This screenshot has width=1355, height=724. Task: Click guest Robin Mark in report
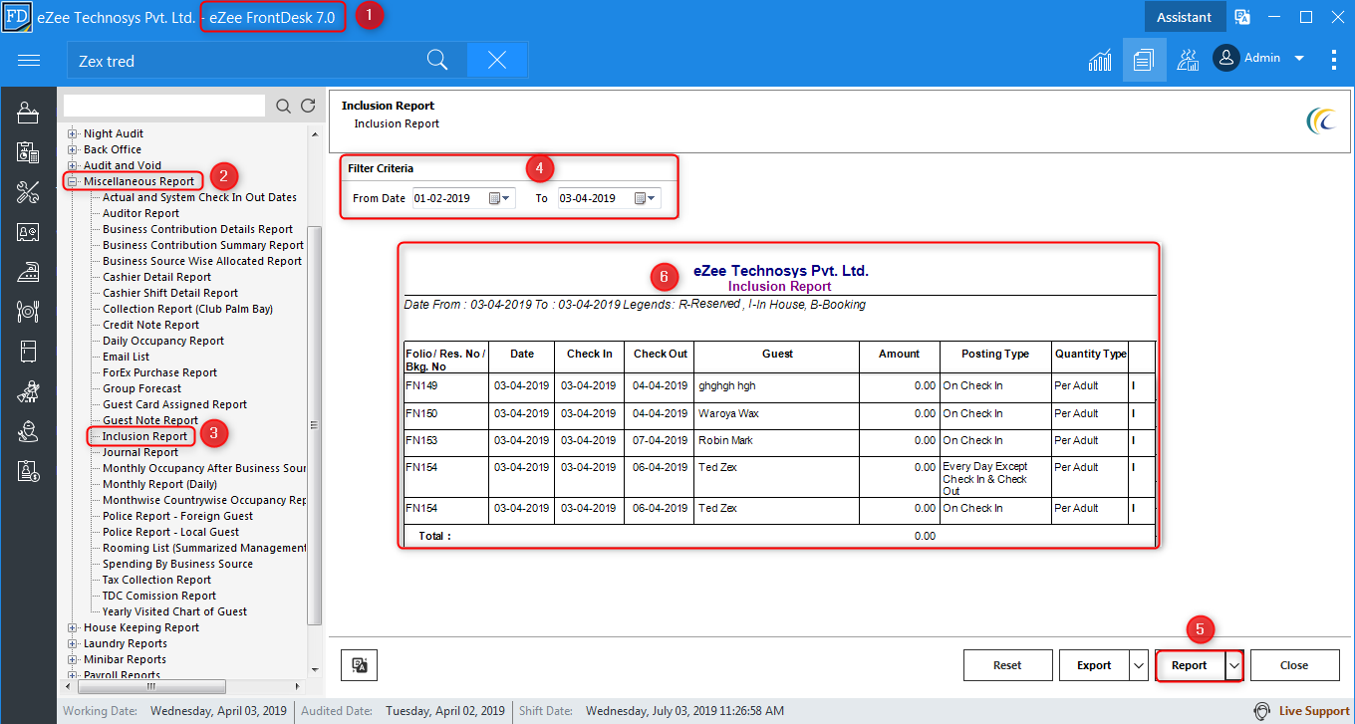pos(726,440)
